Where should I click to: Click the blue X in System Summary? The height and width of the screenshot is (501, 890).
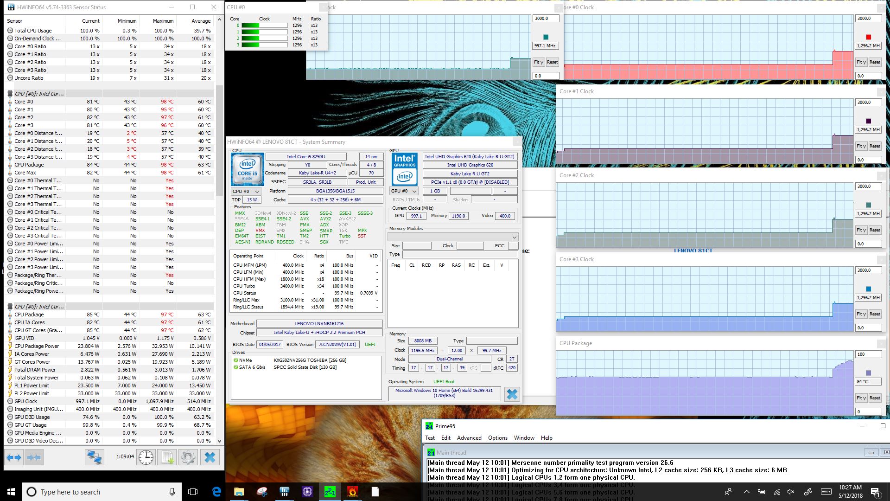pos(512,394)
